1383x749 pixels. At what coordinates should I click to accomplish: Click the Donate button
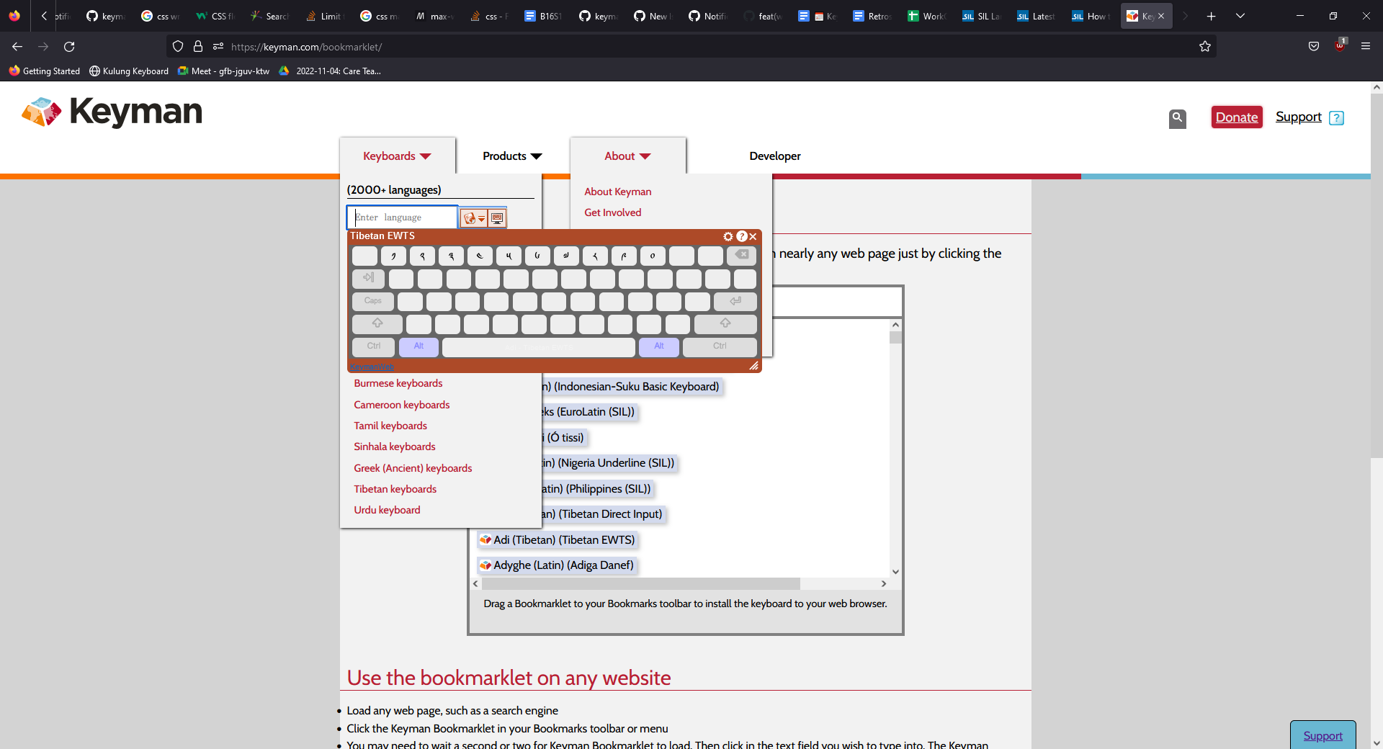[x=1237, y=117]
